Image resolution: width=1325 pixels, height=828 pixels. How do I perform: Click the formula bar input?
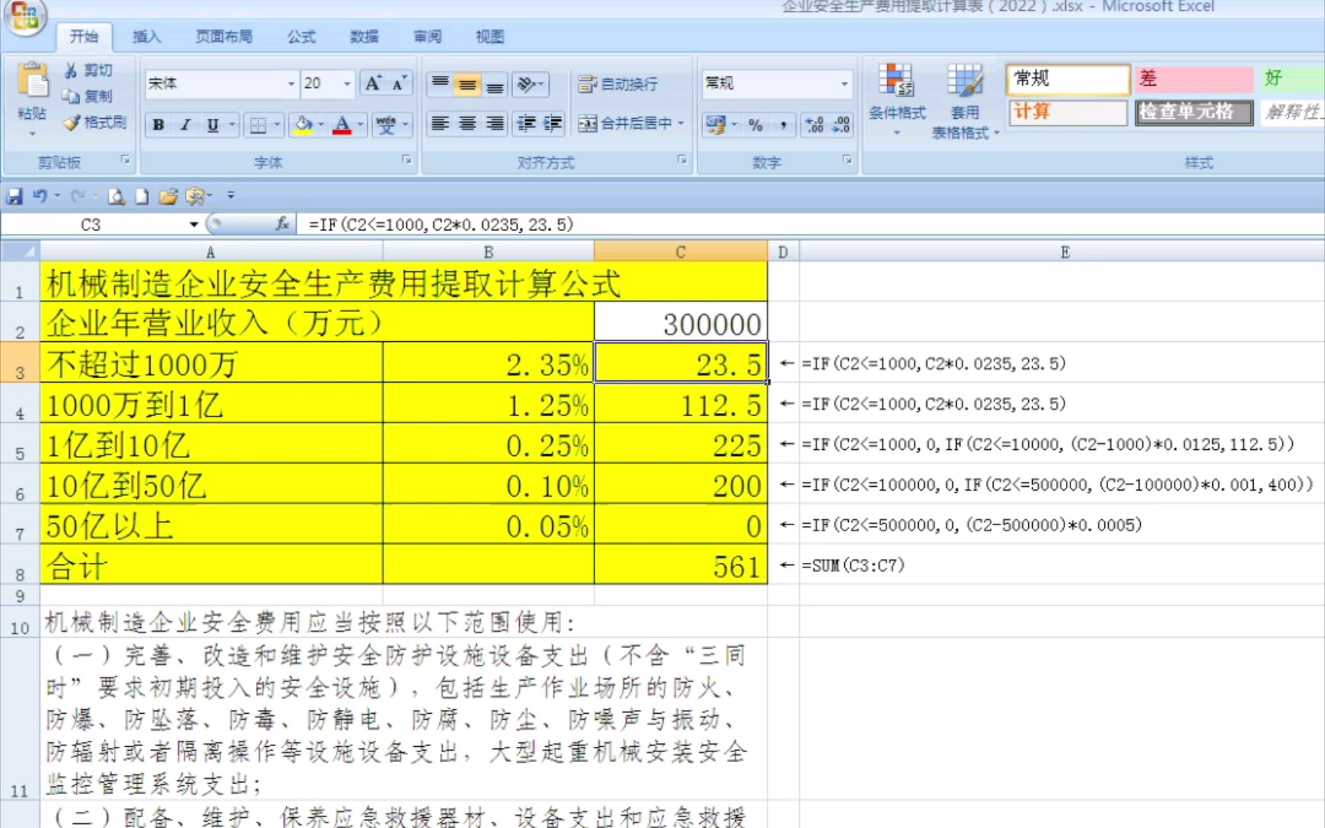coord(810,224)
